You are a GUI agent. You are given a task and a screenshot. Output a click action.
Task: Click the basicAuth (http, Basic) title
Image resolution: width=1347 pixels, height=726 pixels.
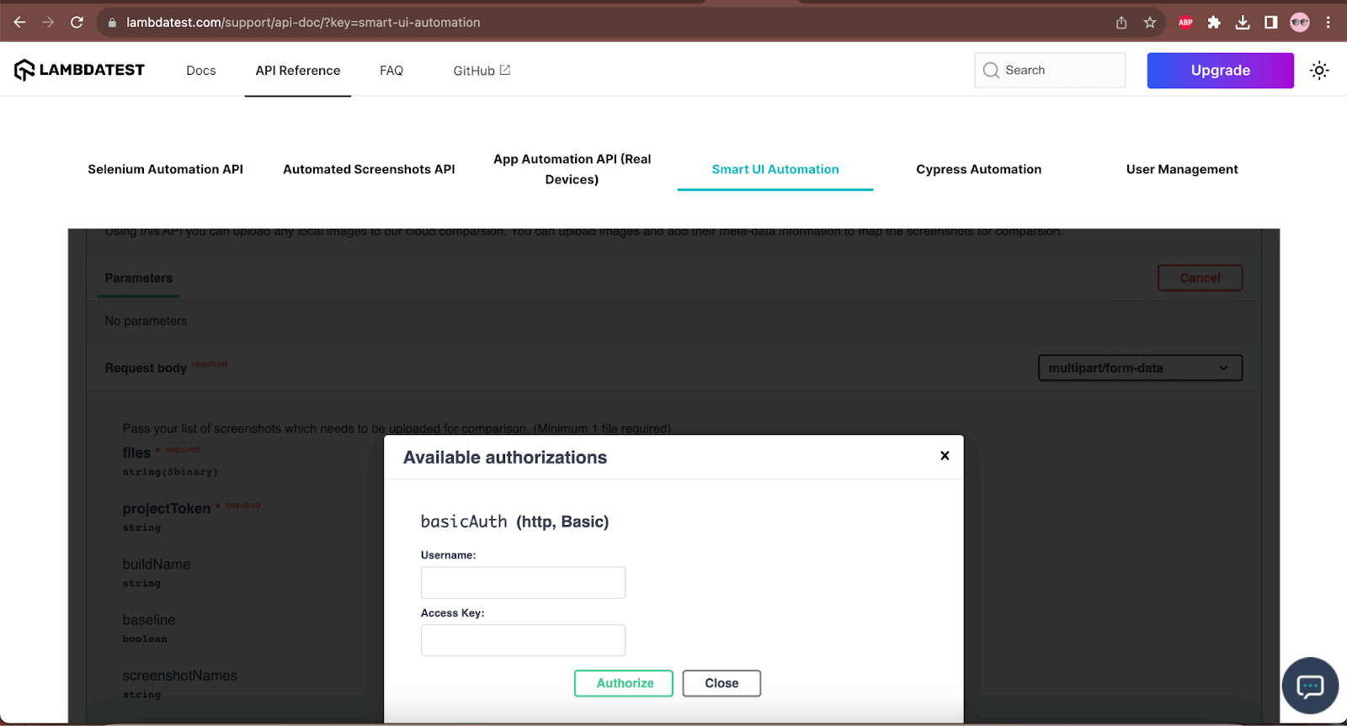pyautogui.click(x=514, y=522)
